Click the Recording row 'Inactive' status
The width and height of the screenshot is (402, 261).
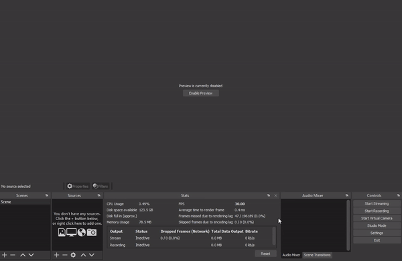click(142, 245)
